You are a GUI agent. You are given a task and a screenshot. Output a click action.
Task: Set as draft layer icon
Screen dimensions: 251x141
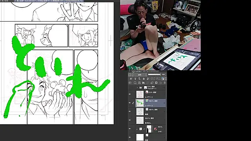(x=140, y=79)
